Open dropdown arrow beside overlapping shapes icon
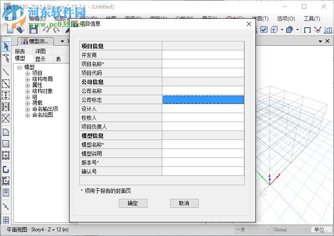Image resolution: width=334 pixels, height=236 pixels. 297,29
